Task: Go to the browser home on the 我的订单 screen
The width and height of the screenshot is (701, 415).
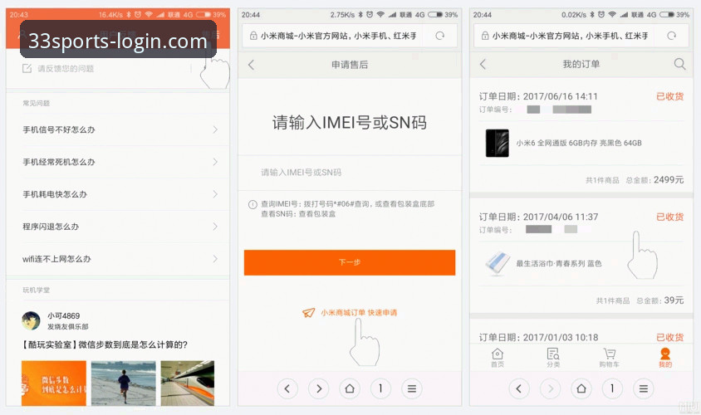Action: tap(581, 388)
